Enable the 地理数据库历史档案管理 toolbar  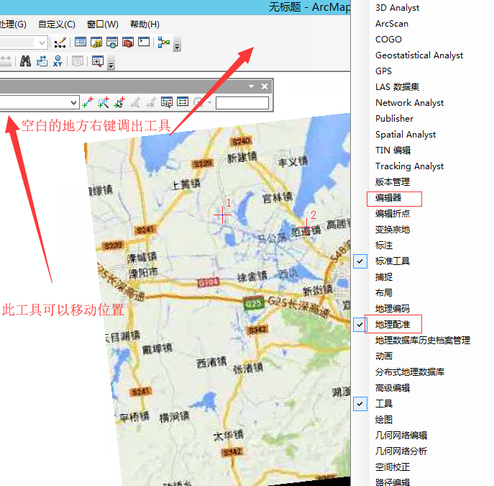coord(423,341)
